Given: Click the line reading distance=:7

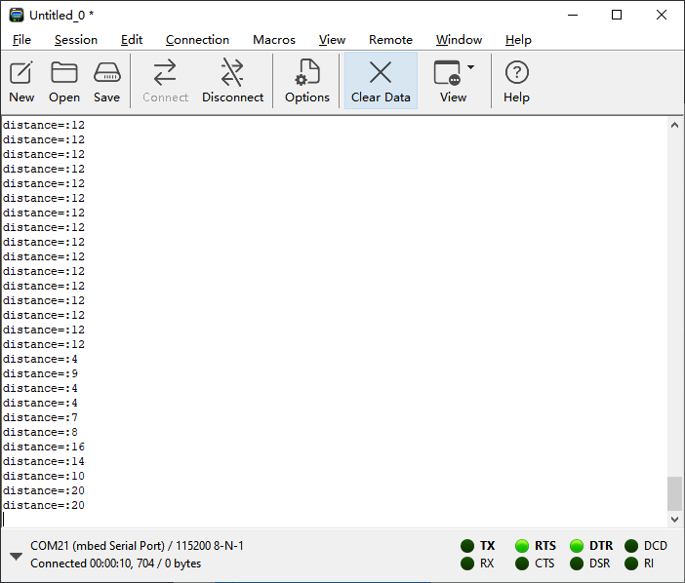Looking at the screenshot, I should coord(40,417).
